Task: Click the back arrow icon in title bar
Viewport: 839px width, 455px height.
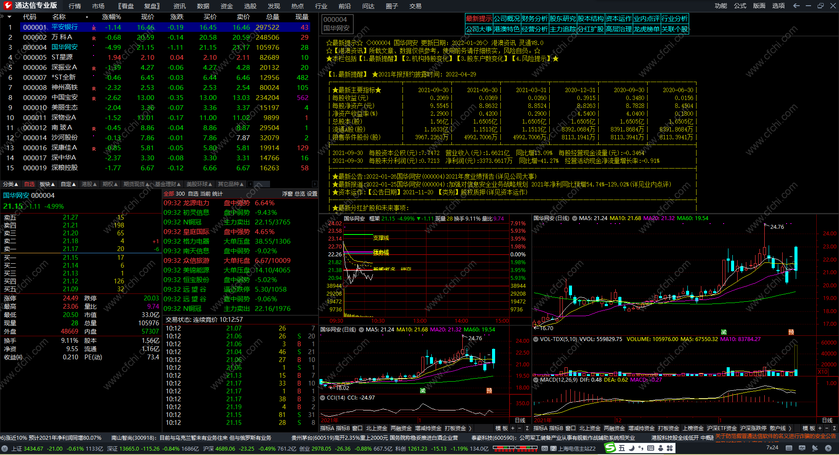Action: pos(796,6)
